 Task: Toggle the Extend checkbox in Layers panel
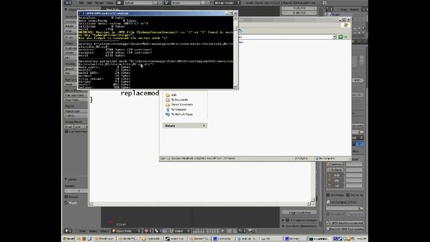67,197
